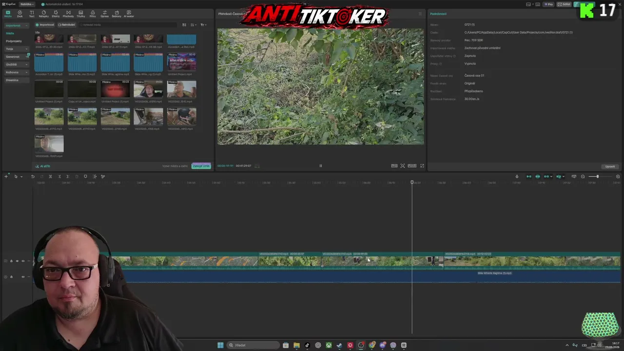This screenshot has width=624, height=351.
Task: Open the Nabídka menu dropdown
Action: pyautogui.click(x=27, y=4)
